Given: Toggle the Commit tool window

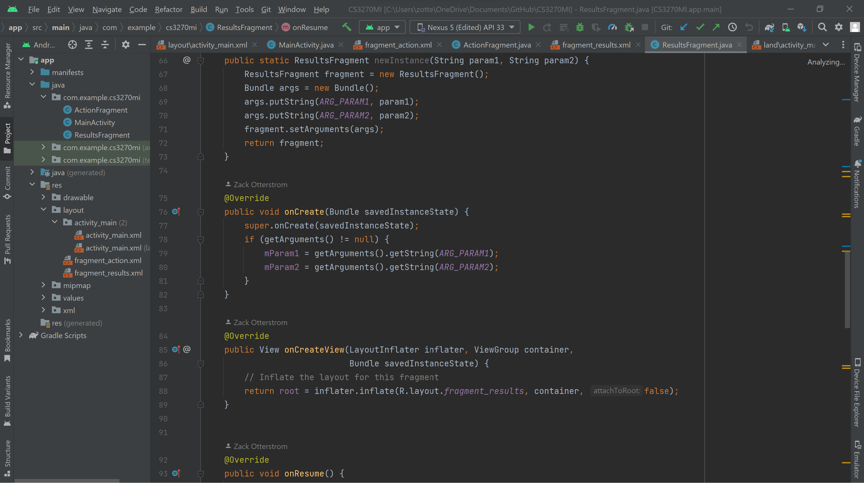Looking at the screenshot, I should [8, 183].
